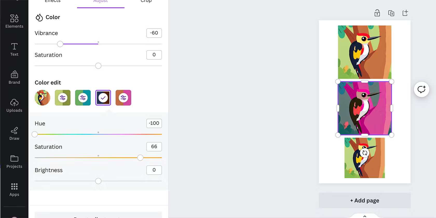Open the Elements panel
Image resolution: width=436 pixels, height=218 pixels.
[14, 21]
